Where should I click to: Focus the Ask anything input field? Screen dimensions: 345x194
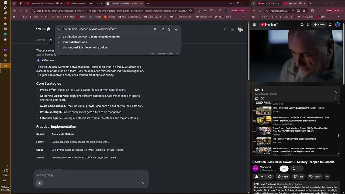coord(91,175)
